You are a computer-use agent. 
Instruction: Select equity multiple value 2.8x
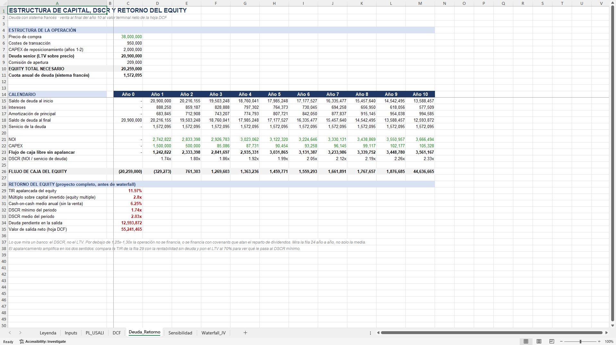pos(128,197)
